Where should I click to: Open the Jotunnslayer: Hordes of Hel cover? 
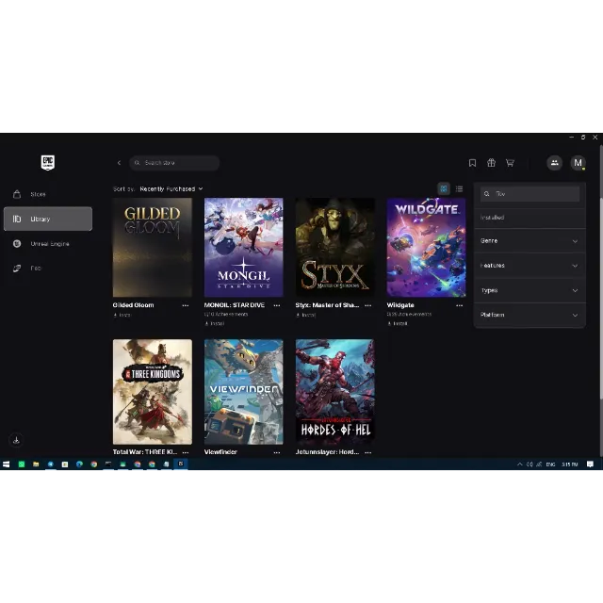click(x=335, y=392)
